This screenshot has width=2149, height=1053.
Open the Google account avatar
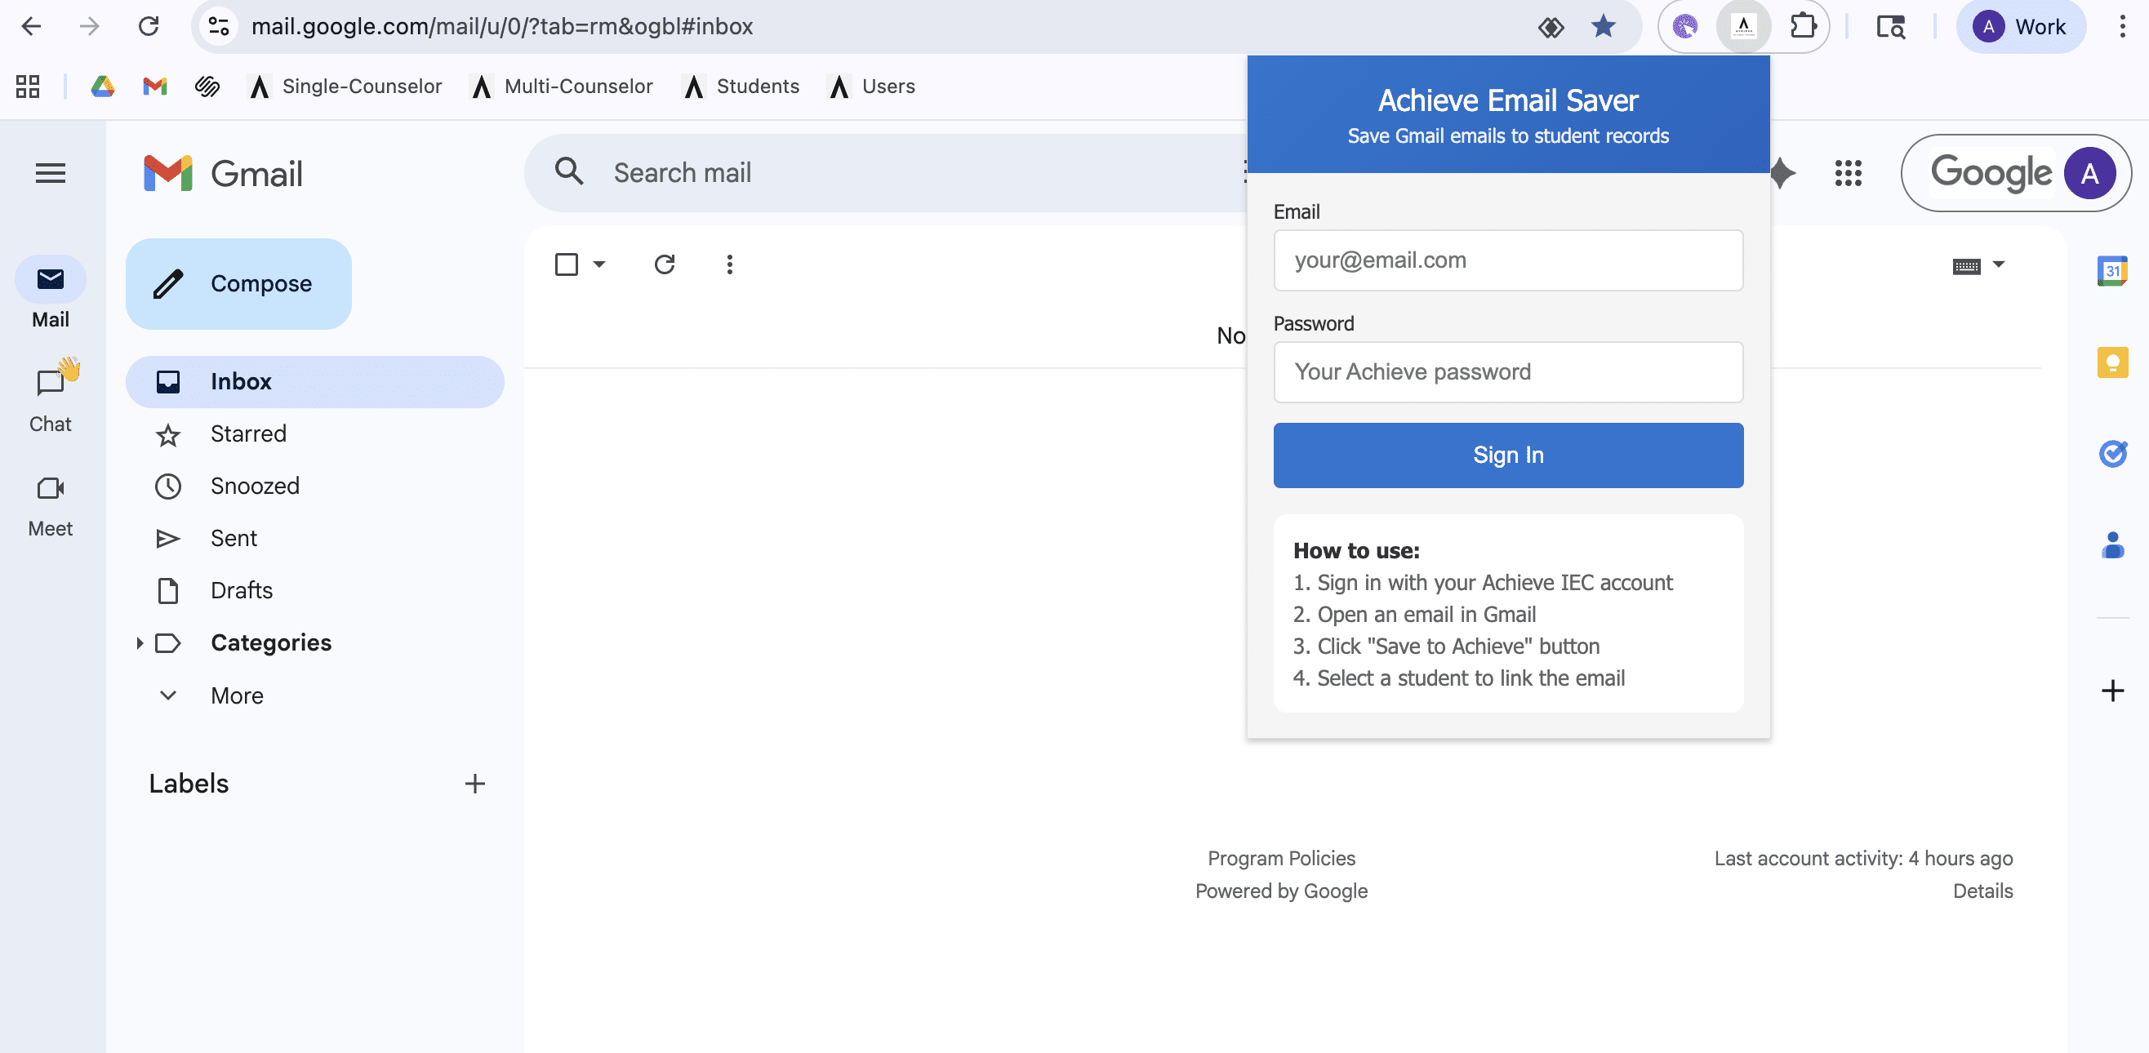tap(2089, 173)
